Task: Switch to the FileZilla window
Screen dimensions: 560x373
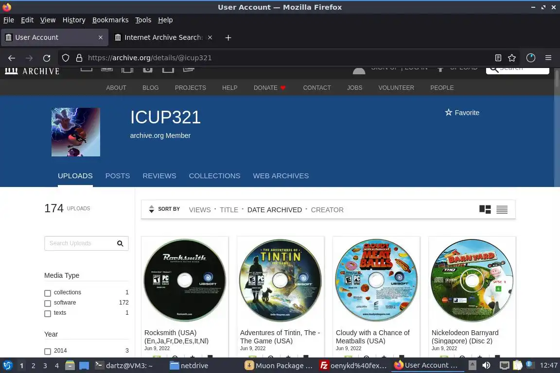Action: point(353,366)
